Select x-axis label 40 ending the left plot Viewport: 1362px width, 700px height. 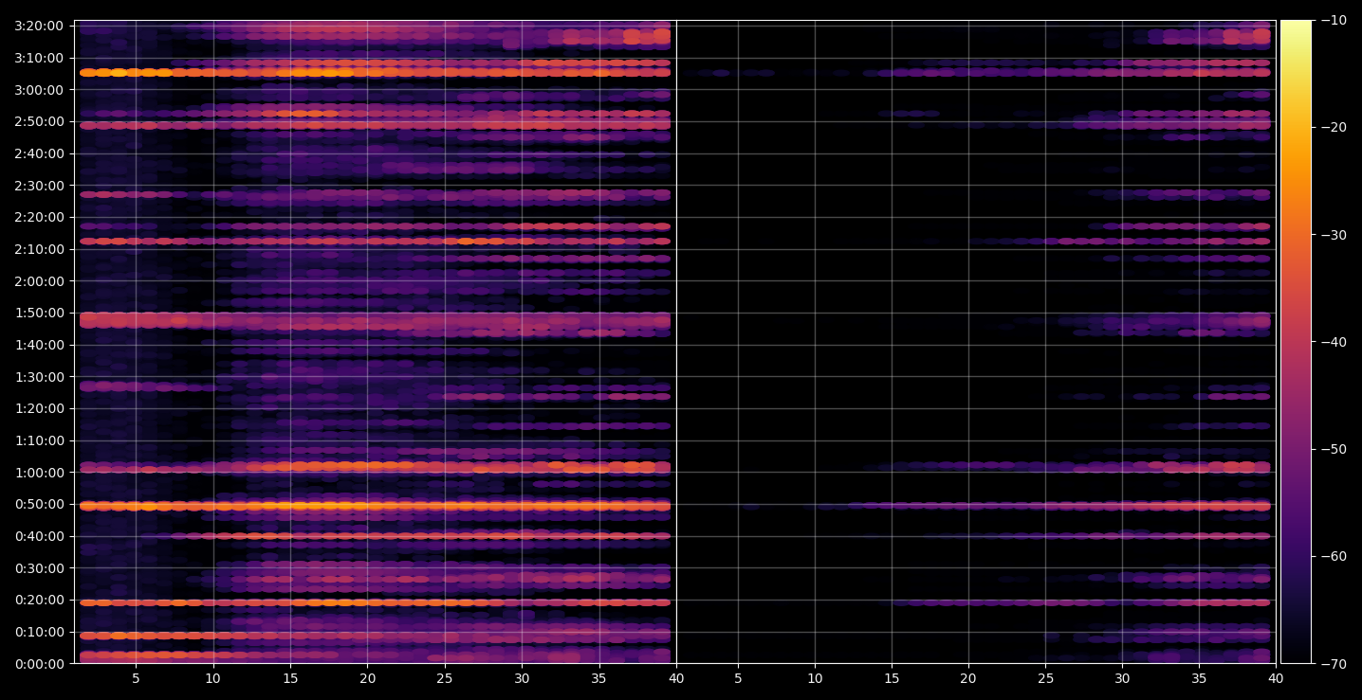(x=676, y=678)
